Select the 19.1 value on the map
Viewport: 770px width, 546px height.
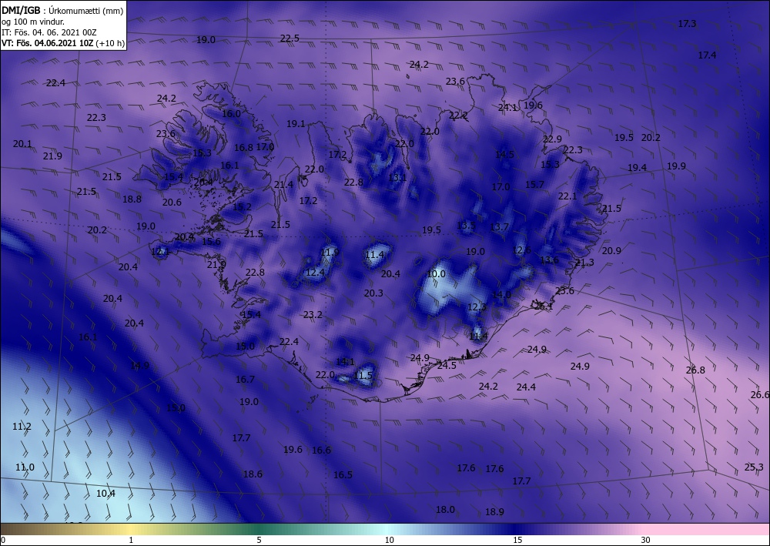[296, 124]
